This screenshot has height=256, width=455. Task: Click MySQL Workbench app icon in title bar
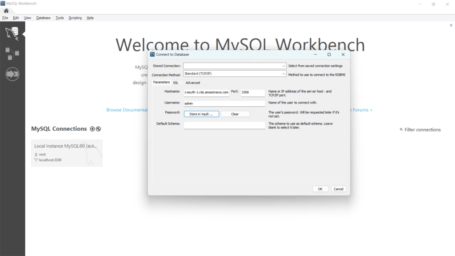pos(3,4)
